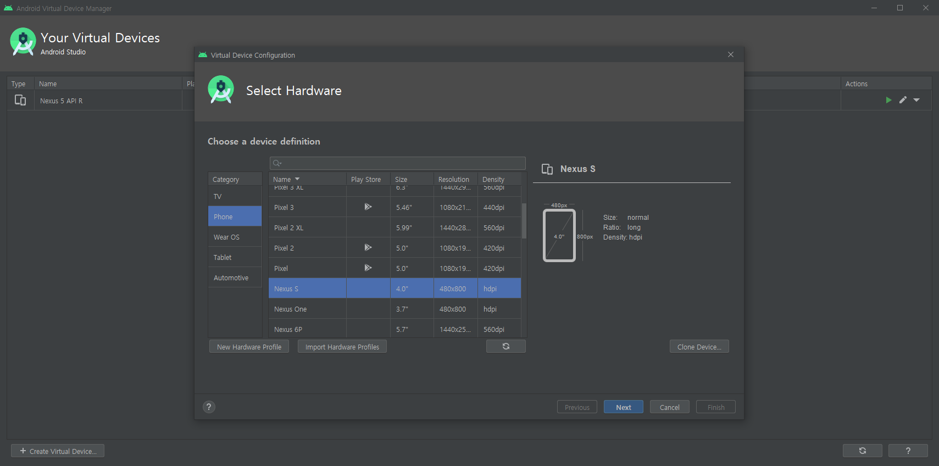Select the Pixel 3 device row
This screenshot has height=466, width=939.
[x=395, y=207]
